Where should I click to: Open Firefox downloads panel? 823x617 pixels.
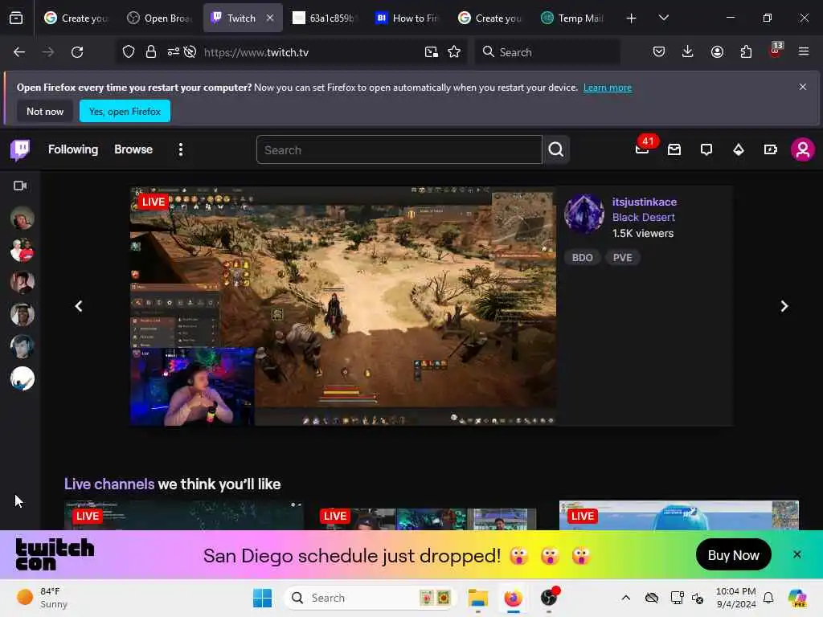(x=688, y=52)
